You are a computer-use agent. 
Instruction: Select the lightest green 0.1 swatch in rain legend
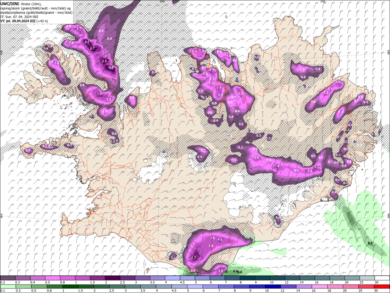point(8,287)
